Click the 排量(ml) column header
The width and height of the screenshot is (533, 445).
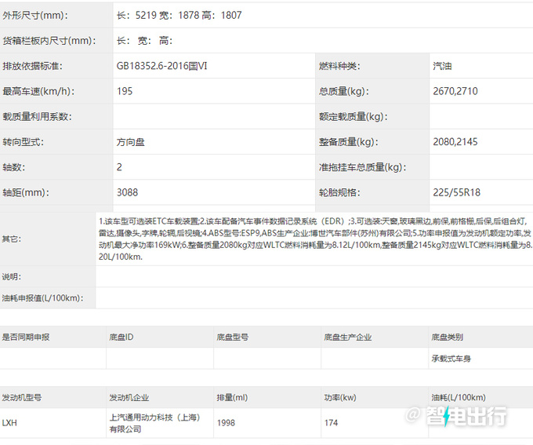232,398
